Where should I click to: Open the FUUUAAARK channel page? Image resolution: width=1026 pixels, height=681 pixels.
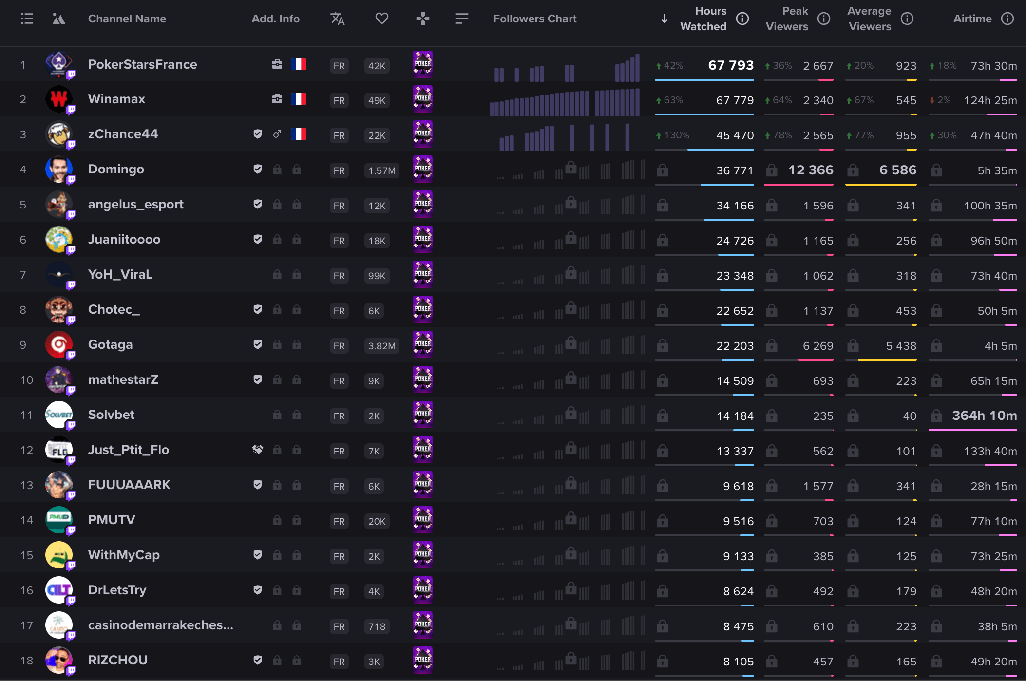pos(129,485)
